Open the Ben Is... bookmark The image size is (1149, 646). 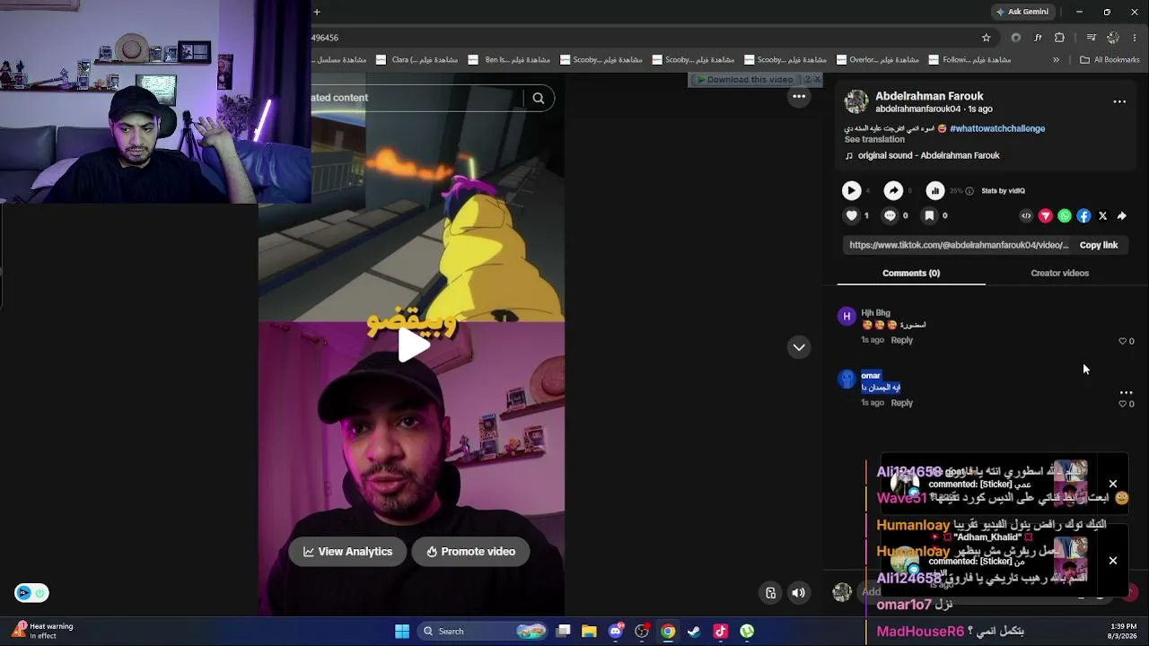[510, 60]
